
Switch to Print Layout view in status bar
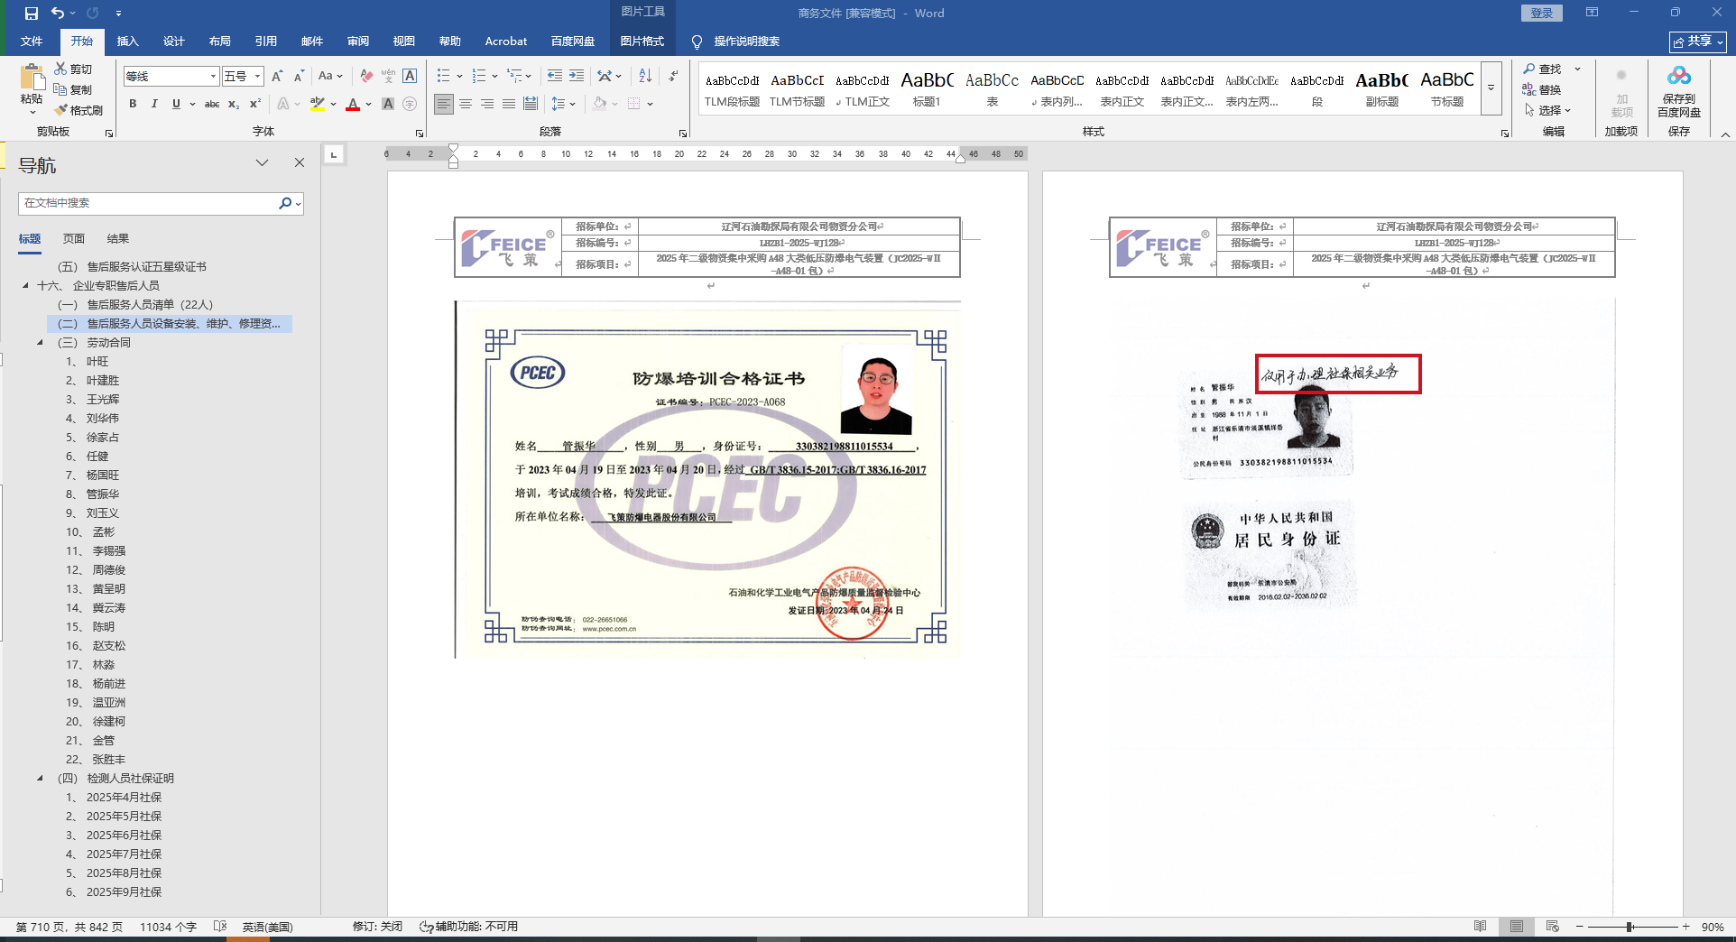point(1517,927)
